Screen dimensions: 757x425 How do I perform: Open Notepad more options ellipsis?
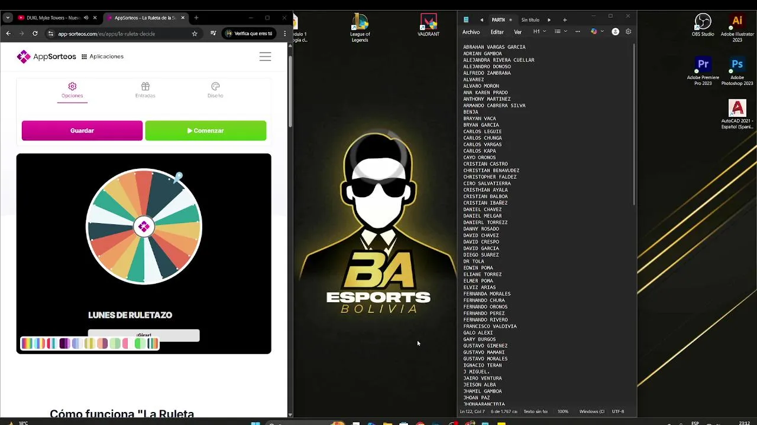(578, 32)
